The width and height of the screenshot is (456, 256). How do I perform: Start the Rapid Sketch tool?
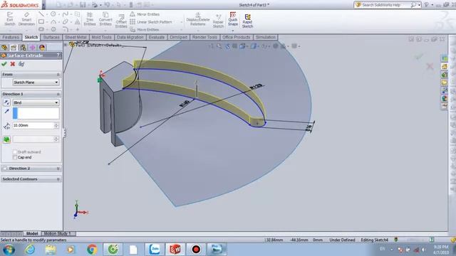click(247, 21)
